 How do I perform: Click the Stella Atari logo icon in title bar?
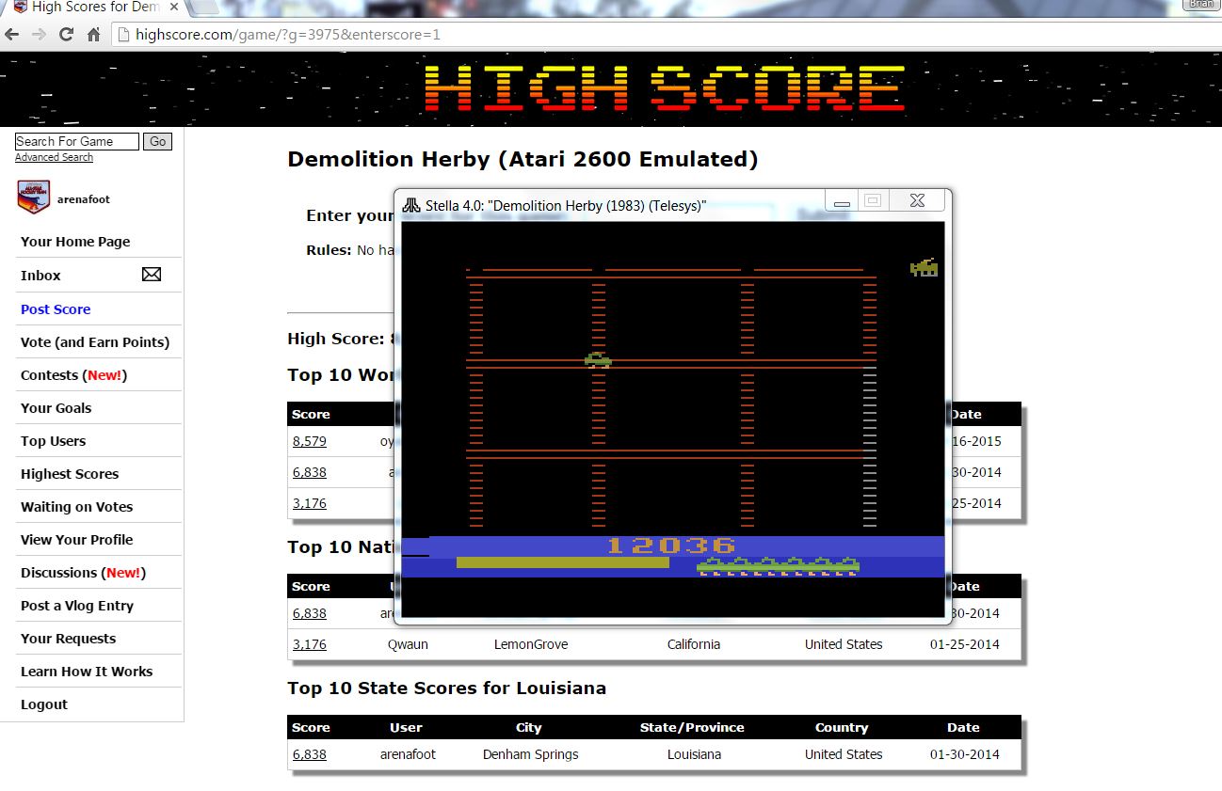point(411,205)
